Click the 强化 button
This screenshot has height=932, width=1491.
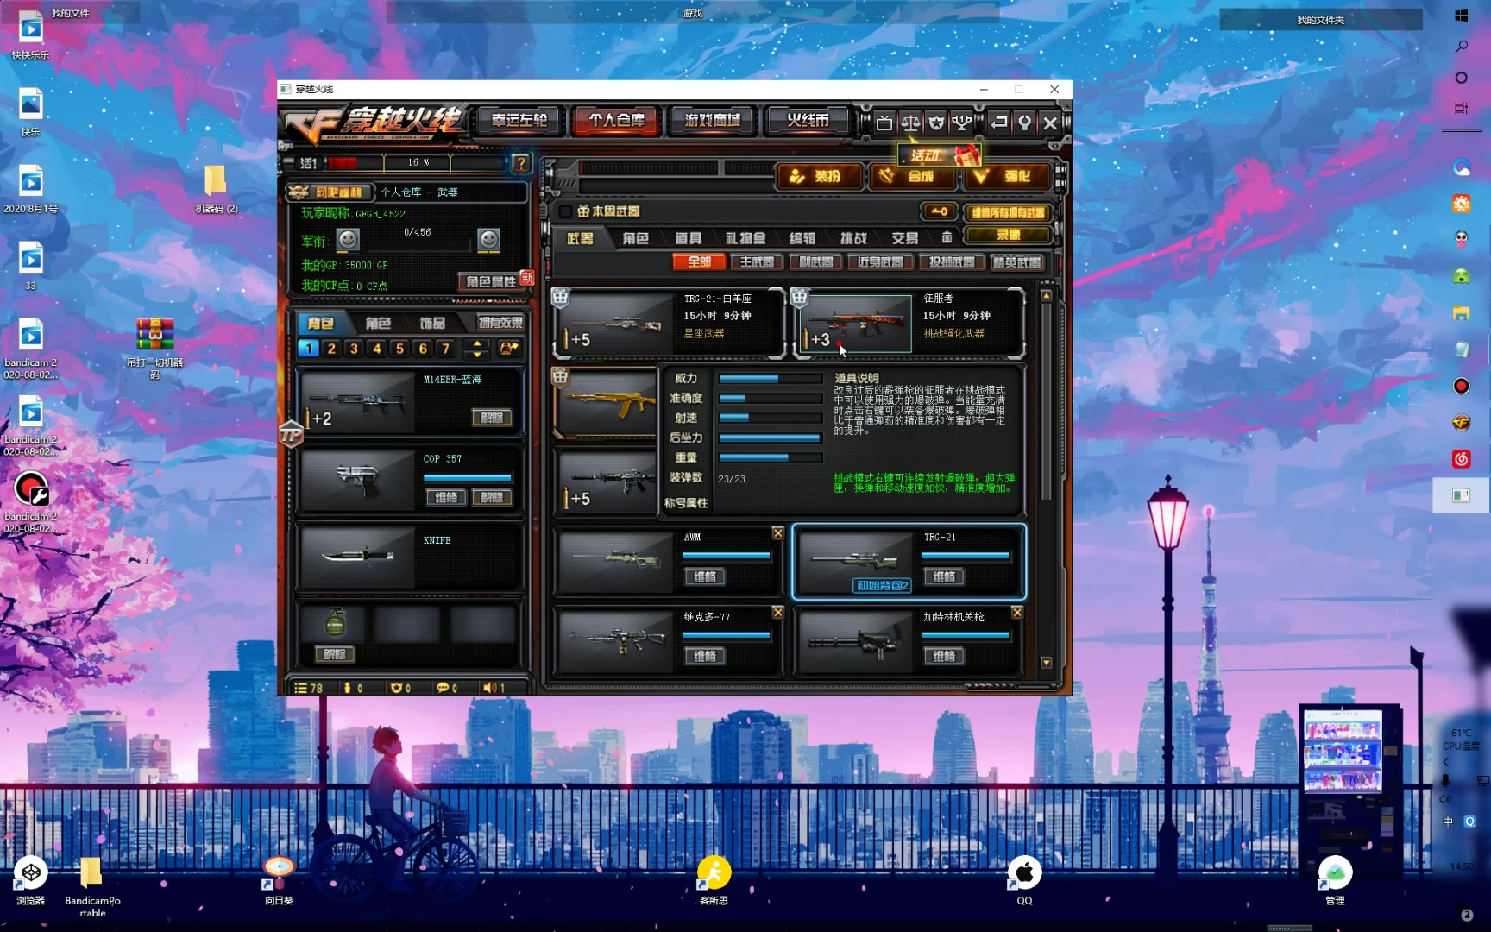point(1007,177)
